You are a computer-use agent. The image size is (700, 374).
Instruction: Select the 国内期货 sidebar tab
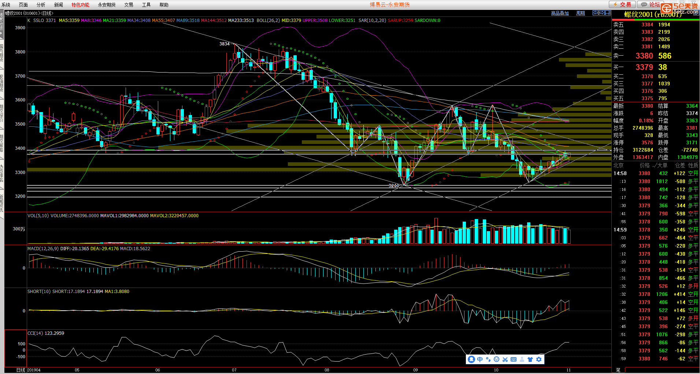pos(2,54)
